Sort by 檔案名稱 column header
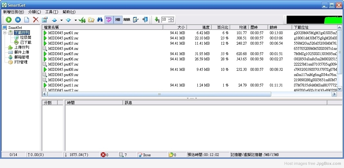Viewport: 344px width, 168px height. (x=102, y=27)
